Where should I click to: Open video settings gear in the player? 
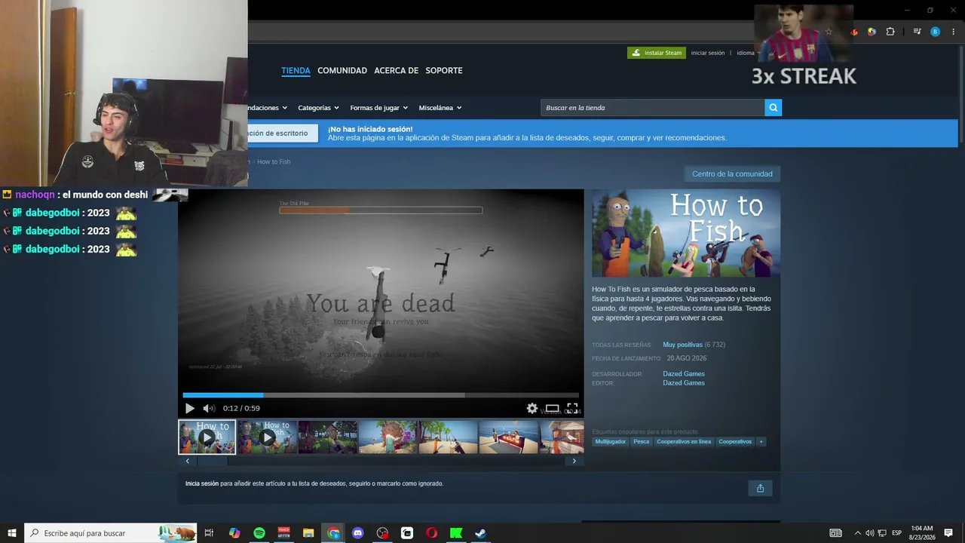pyautogui.click(x=532, y=408)
